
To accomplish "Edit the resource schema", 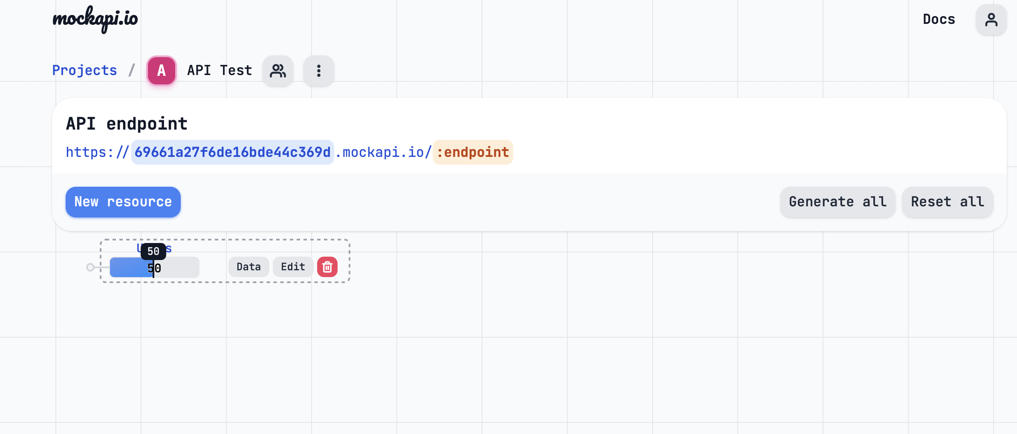I will pyautogui.click(x=293, y=267).
